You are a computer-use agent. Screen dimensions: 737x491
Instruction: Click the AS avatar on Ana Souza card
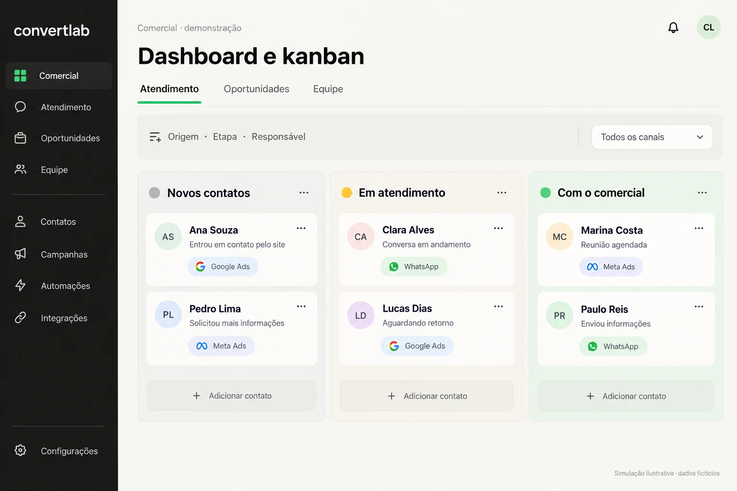point(168,237)
